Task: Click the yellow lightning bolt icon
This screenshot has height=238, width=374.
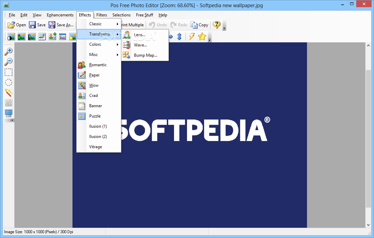Action: pos(192,37)
